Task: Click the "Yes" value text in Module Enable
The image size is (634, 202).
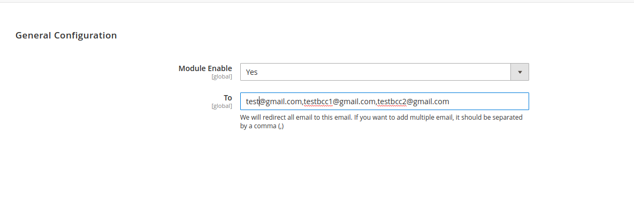Action: (x=251, y=72)
